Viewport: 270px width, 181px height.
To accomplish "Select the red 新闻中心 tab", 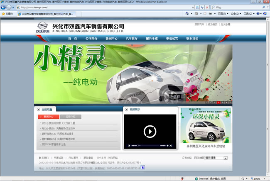I will click(x=49, y=117).
